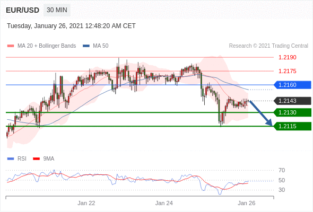Viewport: 313px width, 212px height.
Task: Click the RSI 30 axis label
Action: (282, 190)
